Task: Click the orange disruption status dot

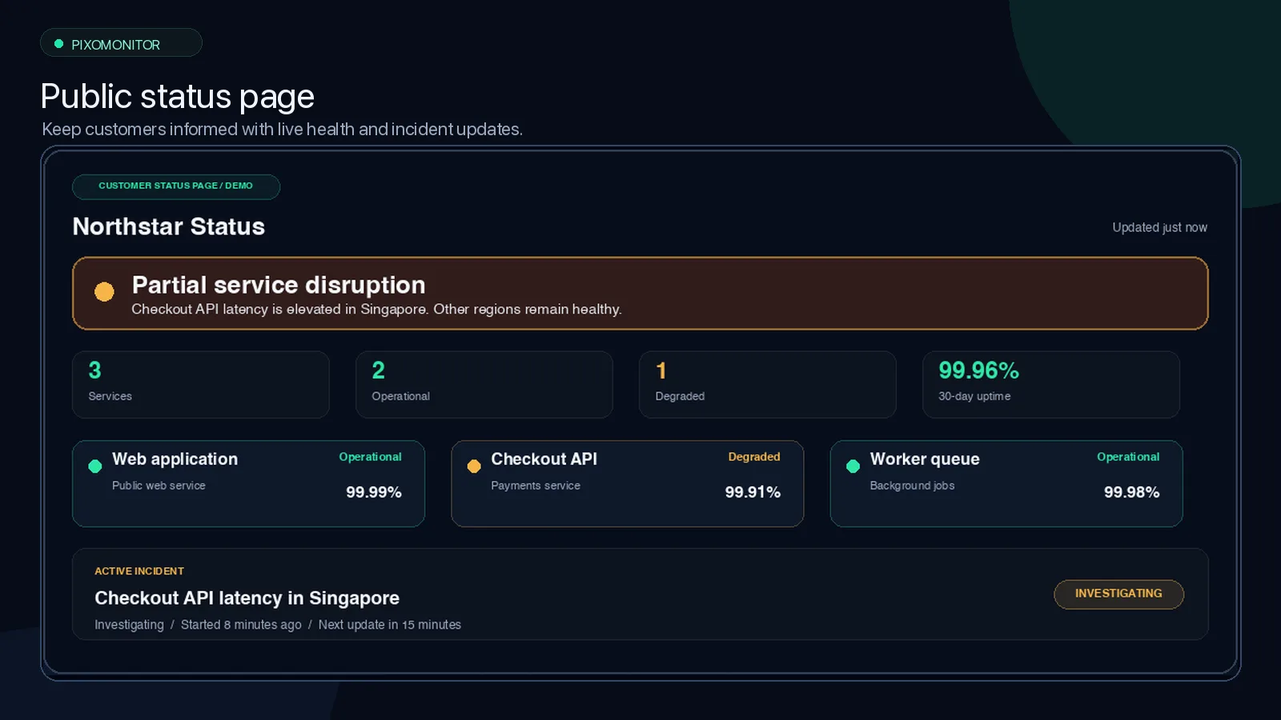Action: point(104,292)
